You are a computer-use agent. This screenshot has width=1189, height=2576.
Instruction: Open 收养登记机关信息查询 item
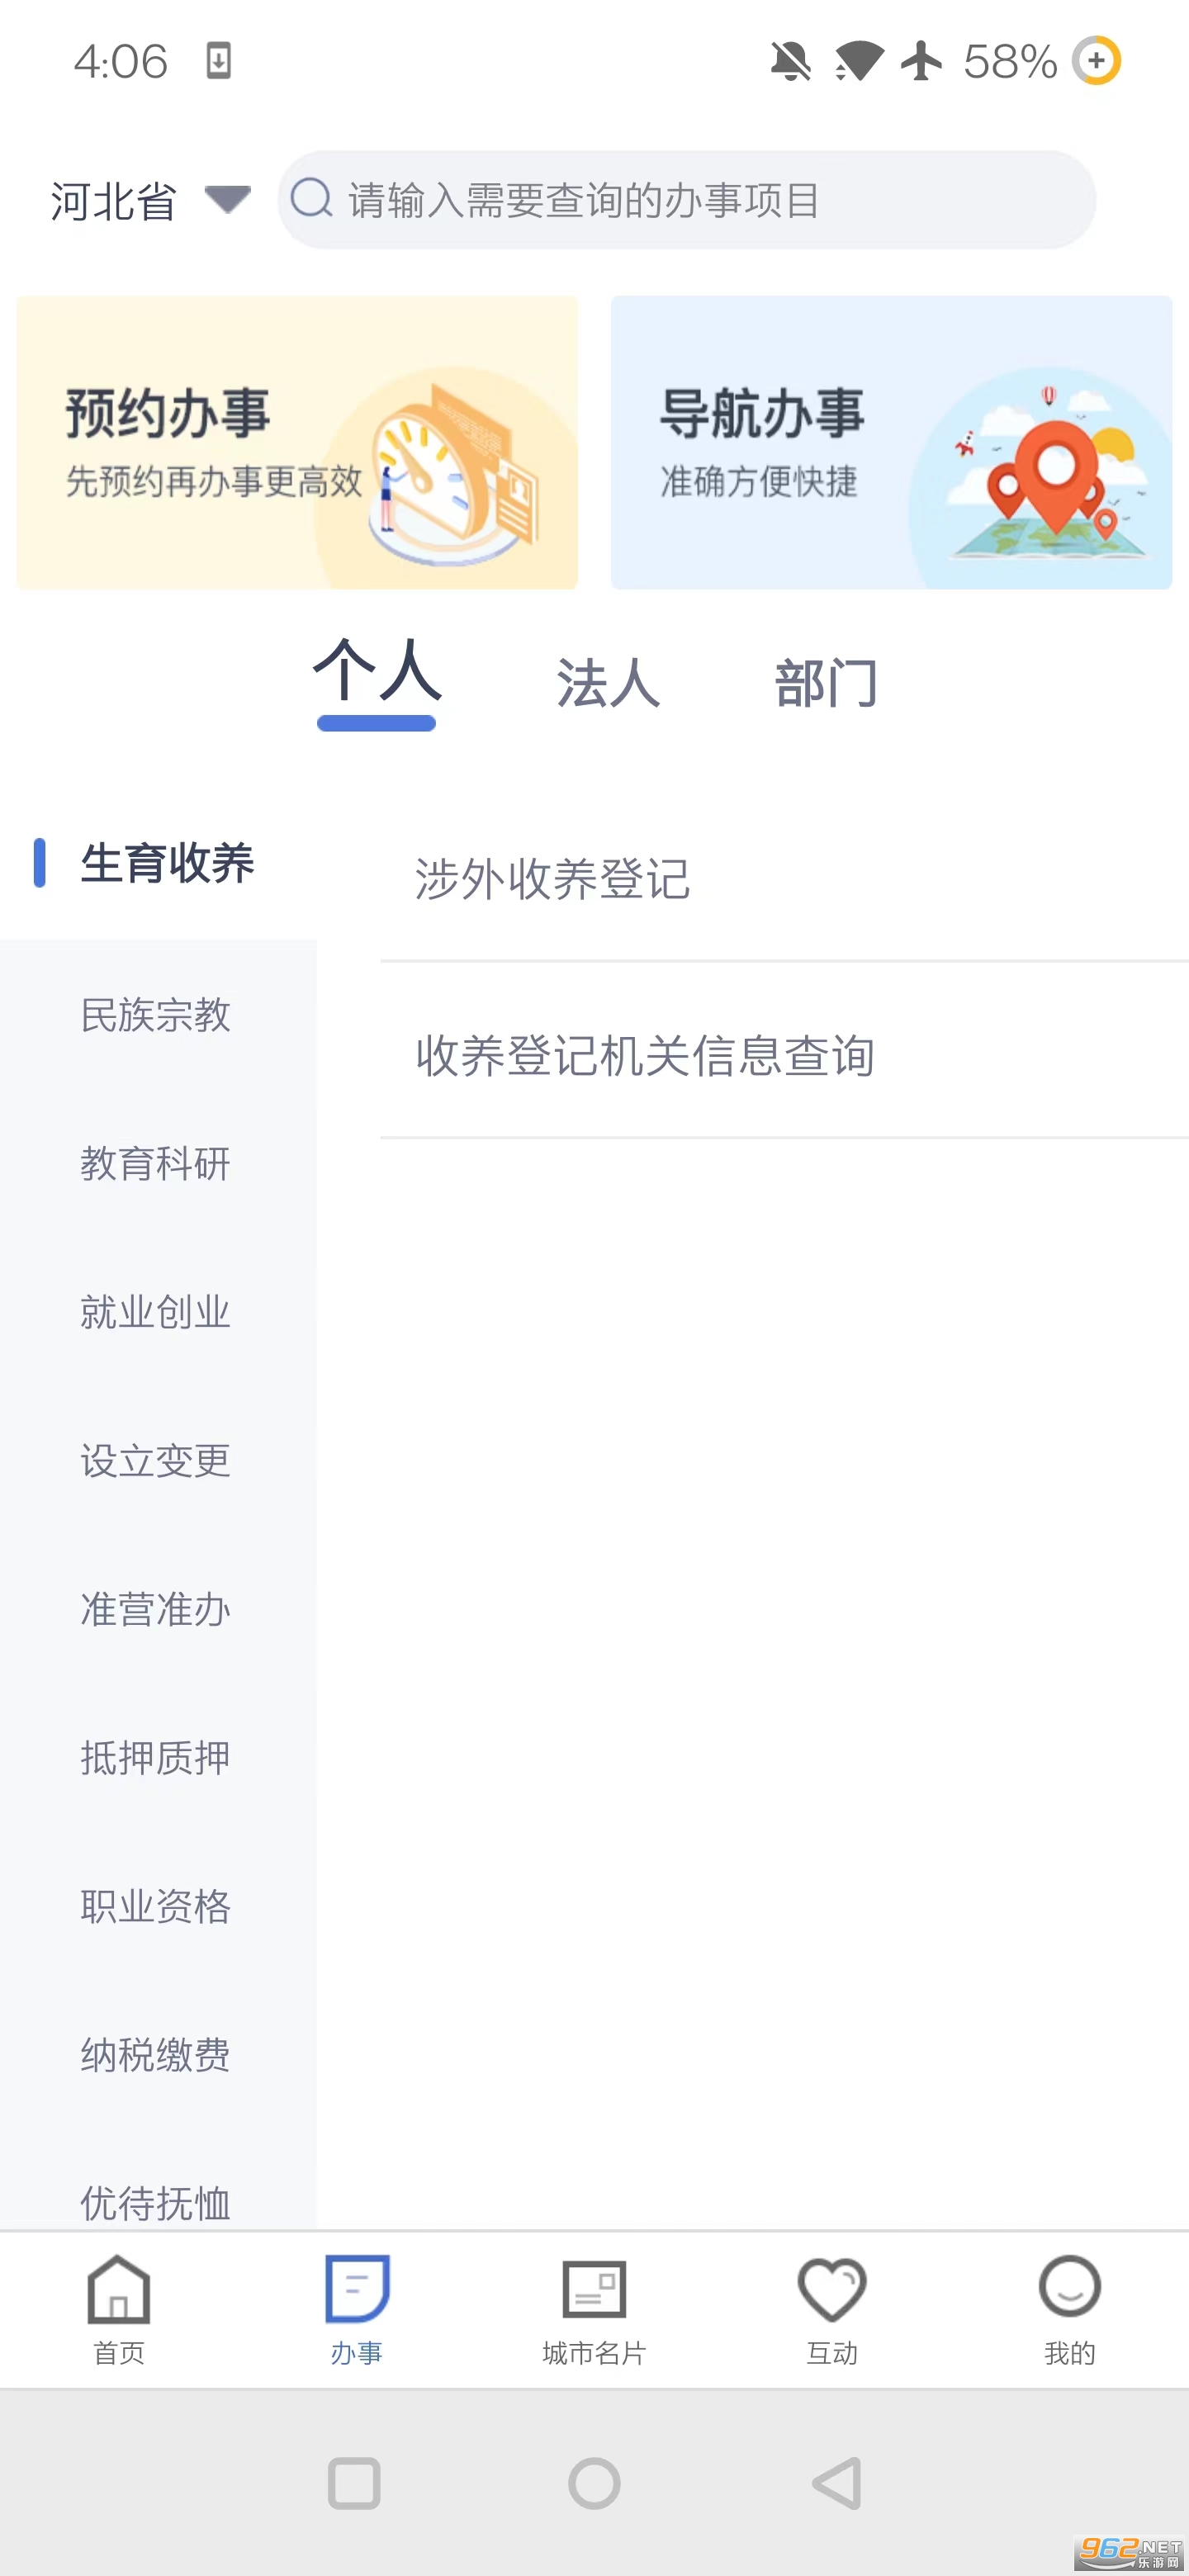coord(645,1056)
